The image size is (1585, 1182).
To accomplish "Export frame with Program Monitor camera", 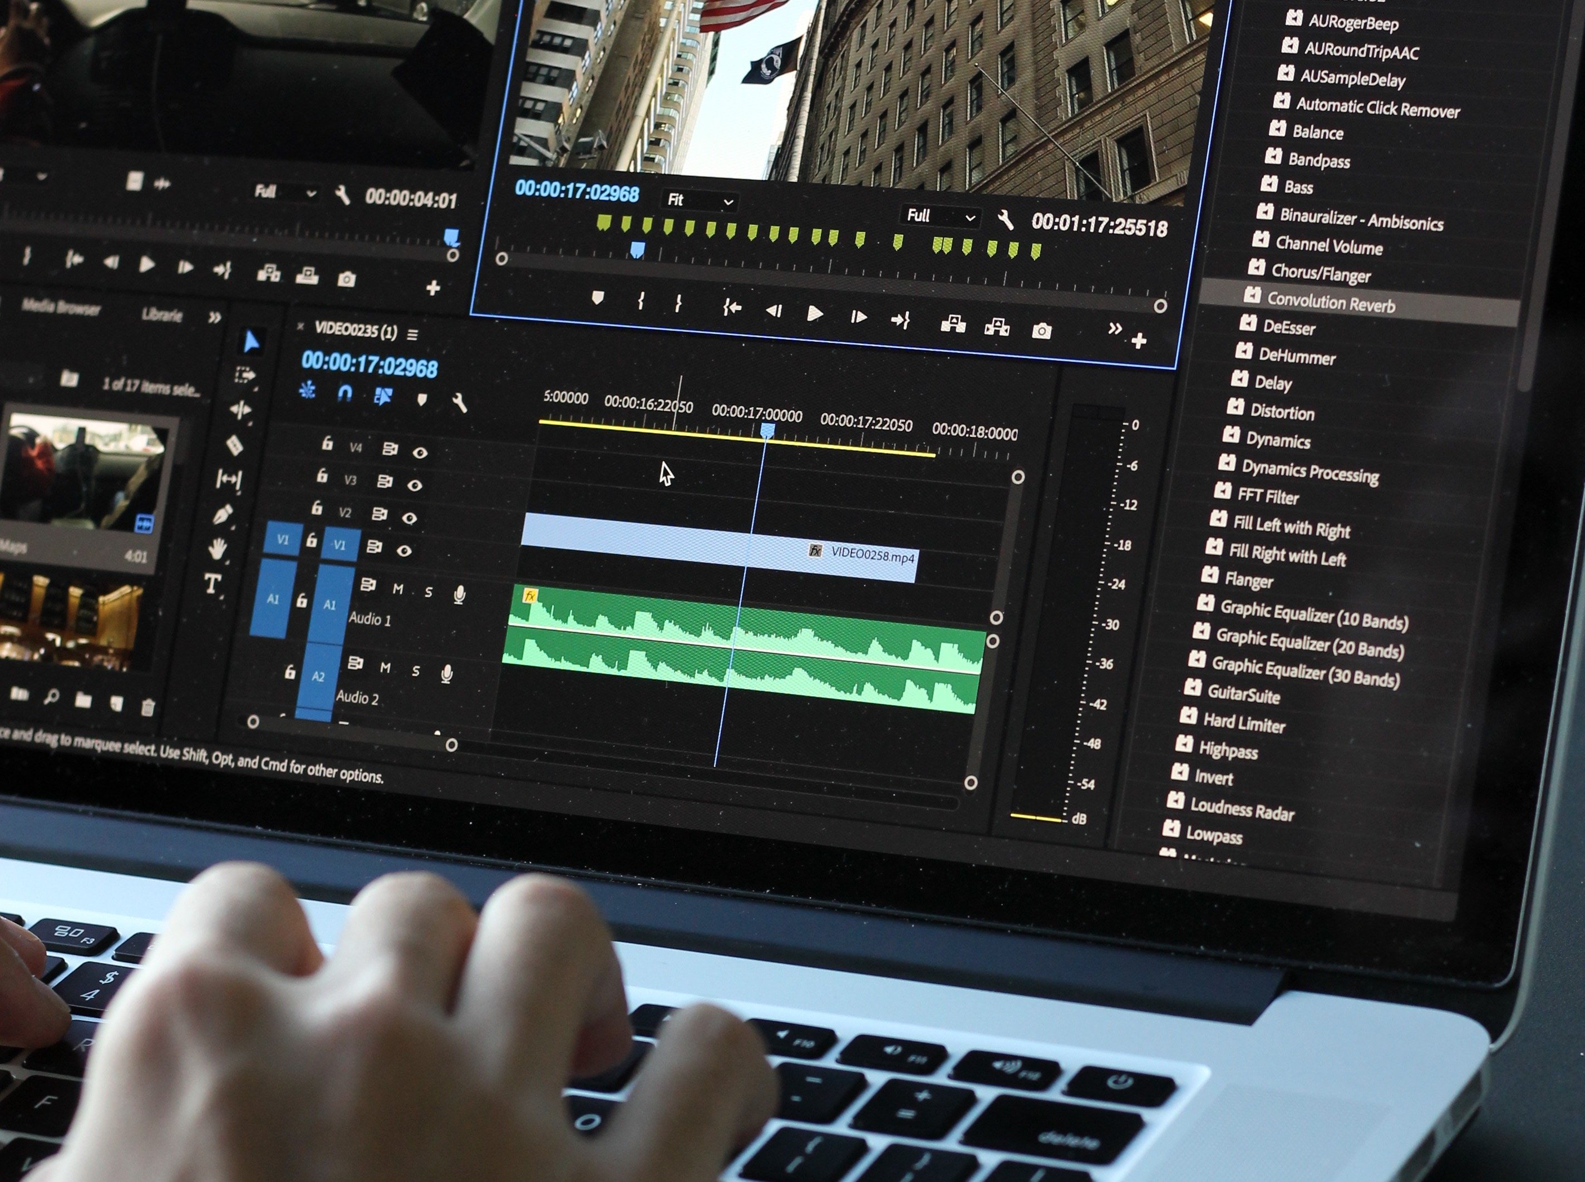I will click(x=1042, y=330).
